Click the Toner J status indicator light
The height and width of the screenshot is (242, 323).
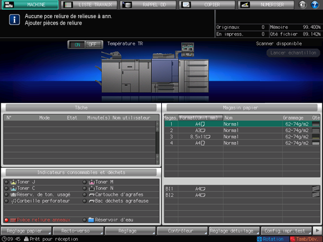(x=6, y=182)
